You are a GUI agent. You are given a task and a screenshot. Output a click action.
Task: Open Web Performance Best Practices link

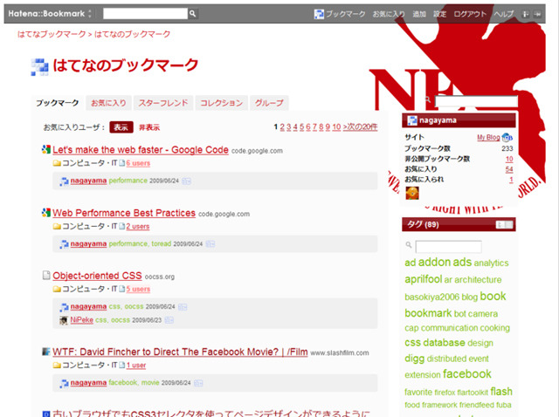pyautogui.click(x=124, y=213)
